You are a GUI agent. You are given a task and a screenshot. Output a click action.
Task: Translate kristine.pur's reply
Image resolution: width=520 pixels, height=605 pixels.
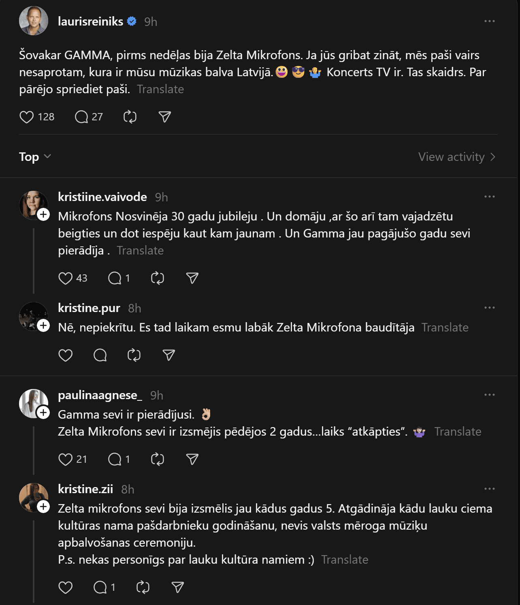[445, 327]
